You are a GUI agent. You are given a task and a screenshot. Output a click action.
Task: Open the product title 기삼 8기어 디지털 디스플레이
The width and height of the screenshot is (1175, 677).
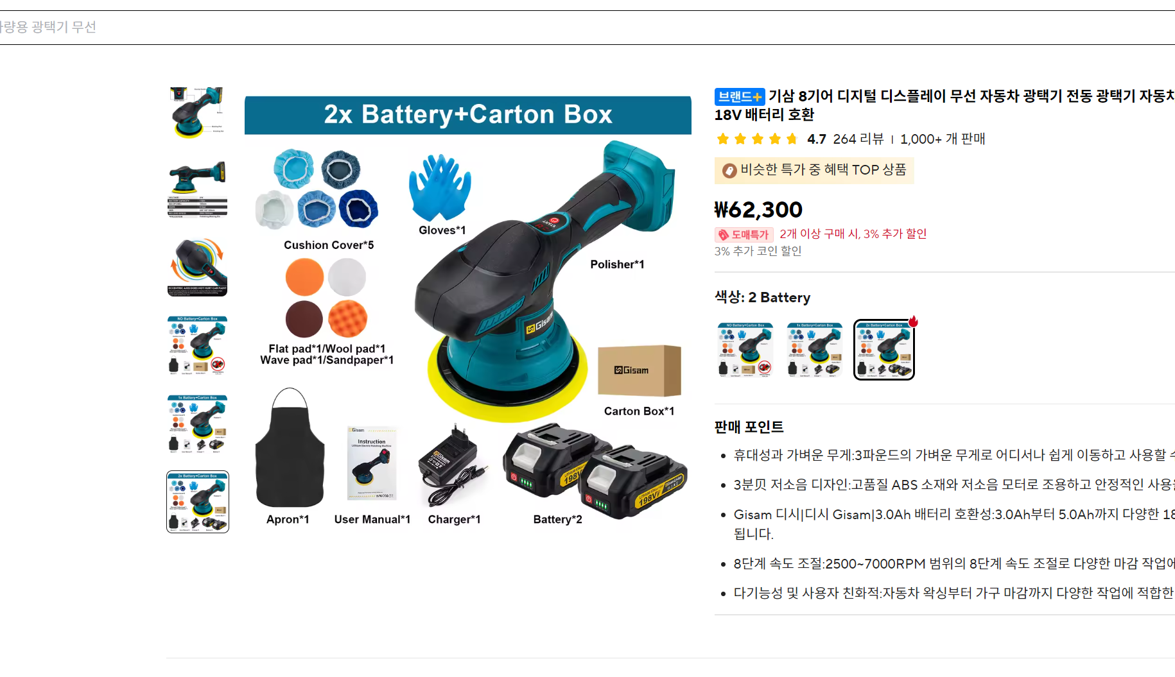[944, 105]
